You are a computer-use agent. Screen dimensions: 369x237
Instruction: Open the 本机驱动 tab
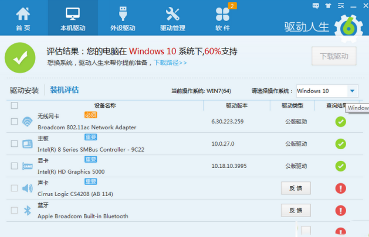(73, 18)
